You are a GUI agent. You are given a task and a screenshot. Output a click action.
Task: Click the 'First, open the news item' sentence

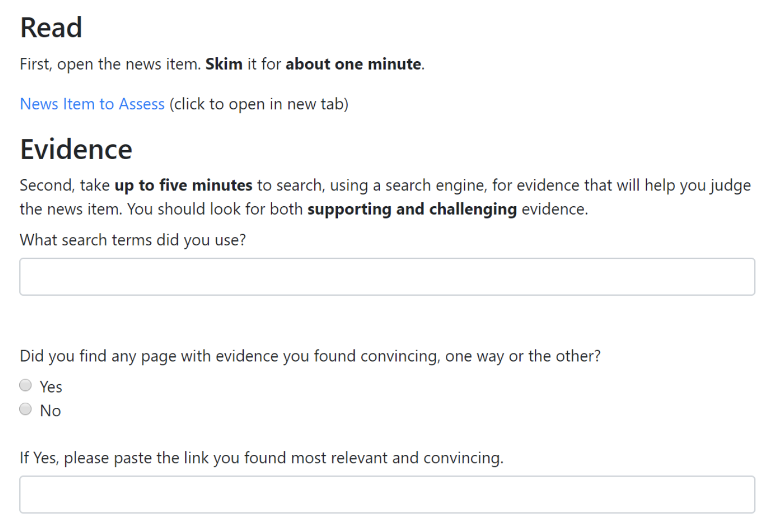coord(110,64)
